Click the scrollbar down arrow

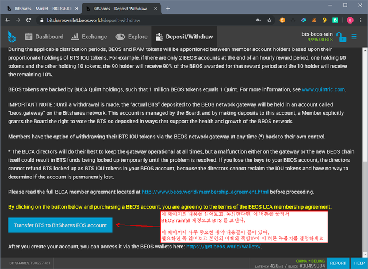365,255
